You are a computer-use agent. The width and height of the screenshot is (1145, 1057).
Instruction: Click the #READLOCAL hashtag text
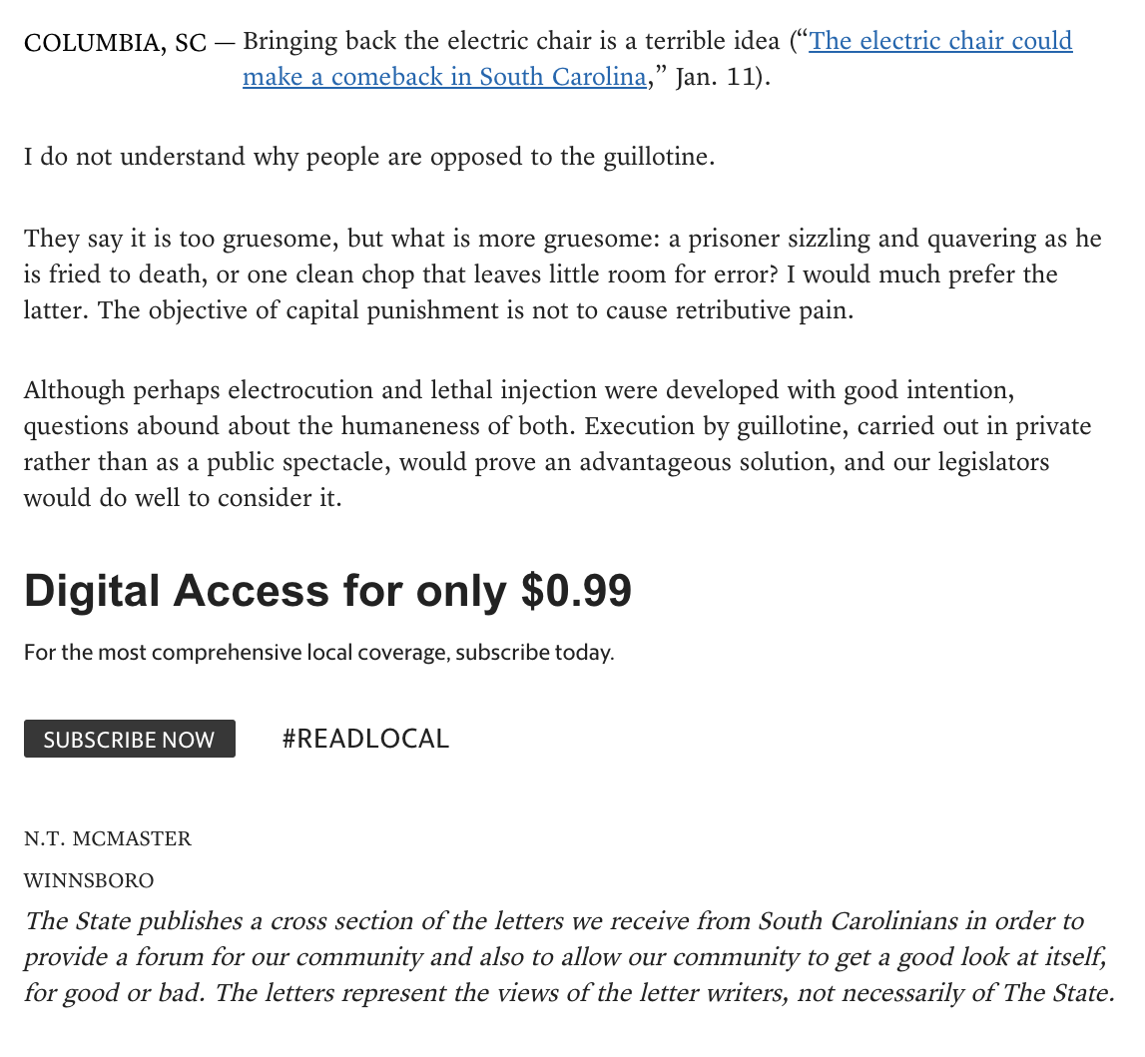[365, 739]
